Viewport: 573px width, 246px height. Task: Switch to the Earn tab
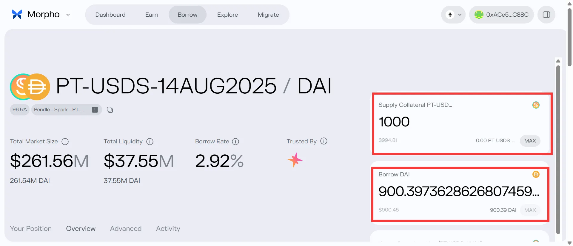[152, 15]
